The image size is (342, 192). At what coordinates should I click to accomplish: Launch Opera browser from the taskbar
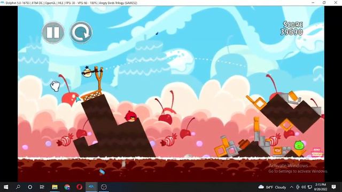[x=80, y=187]
